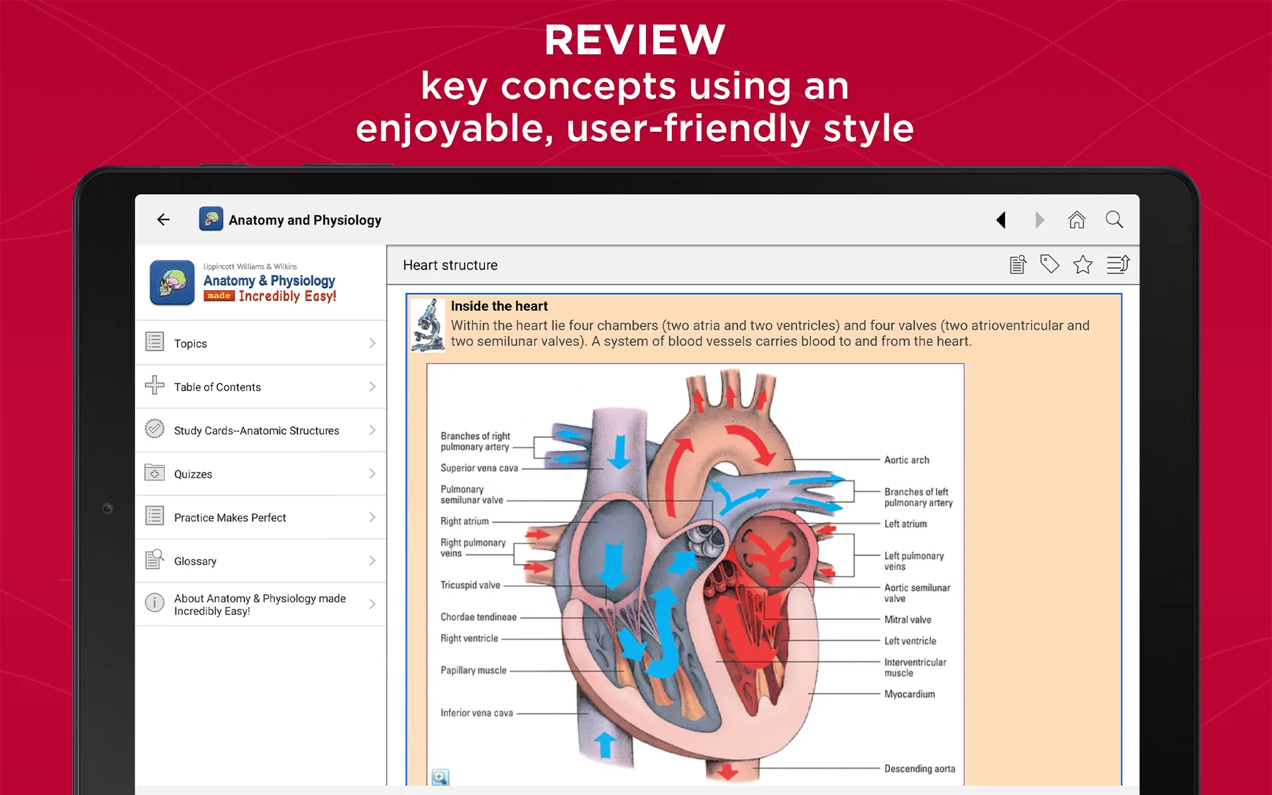Open Practice Makes Perfect
The width and height of the screenshot is (1272, 795).
[x=260, y=517]
